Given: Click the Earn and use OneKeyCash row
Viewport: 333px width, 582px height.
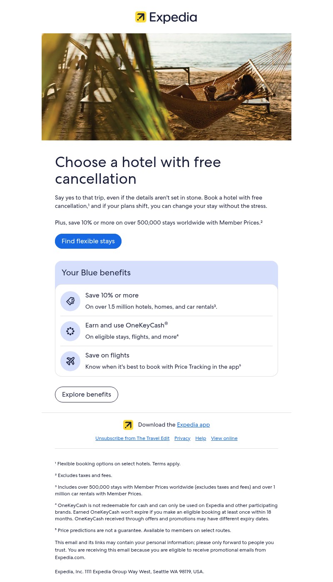Looking at the screenshot, I should (x=166, y=331).
